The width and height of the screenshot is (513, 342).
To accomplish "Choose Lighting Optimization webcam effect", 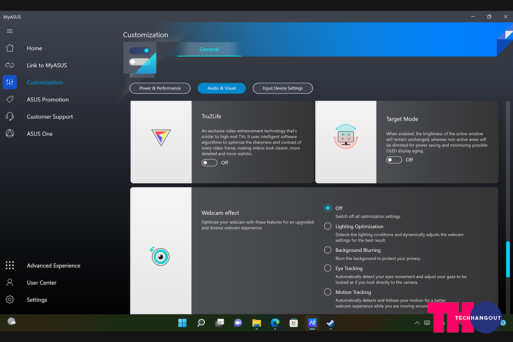I will pos(327,226).
